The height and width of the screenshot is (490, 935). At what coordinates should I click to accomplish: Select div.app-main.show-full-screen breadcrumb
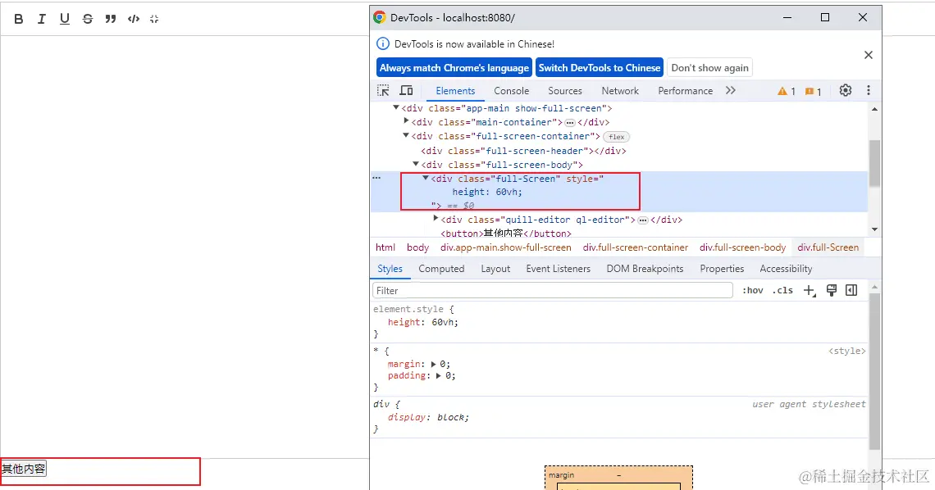(506, 247)
